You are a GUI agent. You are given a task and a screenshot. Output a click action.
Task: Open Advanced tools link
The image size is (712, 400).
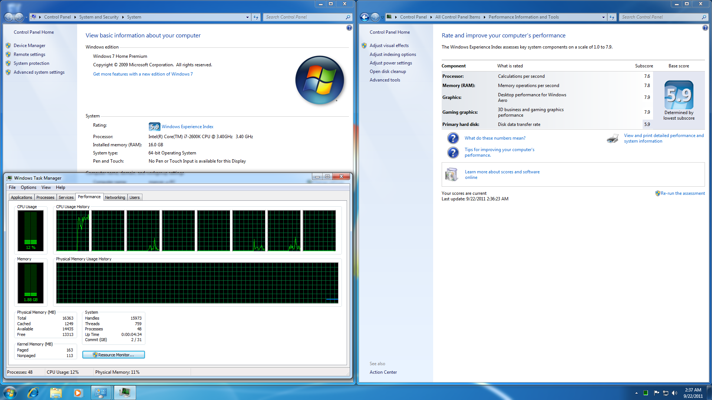click(x=385, y=80)
